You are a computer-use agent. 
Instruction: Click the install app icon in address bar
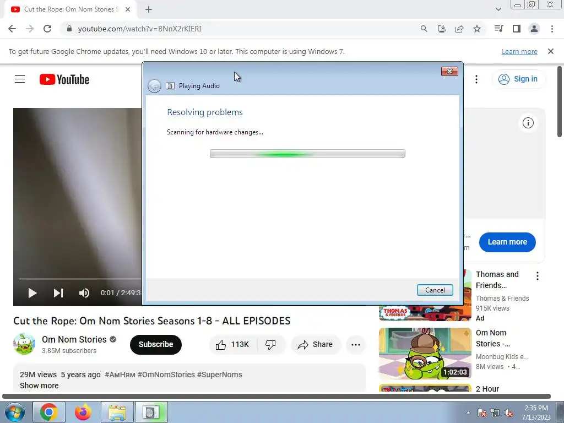[x=441, y=29]
